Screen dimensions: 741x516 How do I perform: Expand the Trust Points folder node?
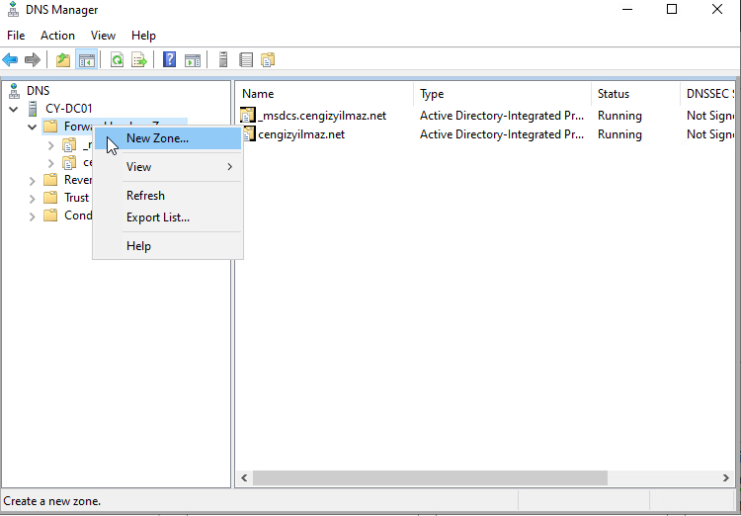click(x=33, y=198)
